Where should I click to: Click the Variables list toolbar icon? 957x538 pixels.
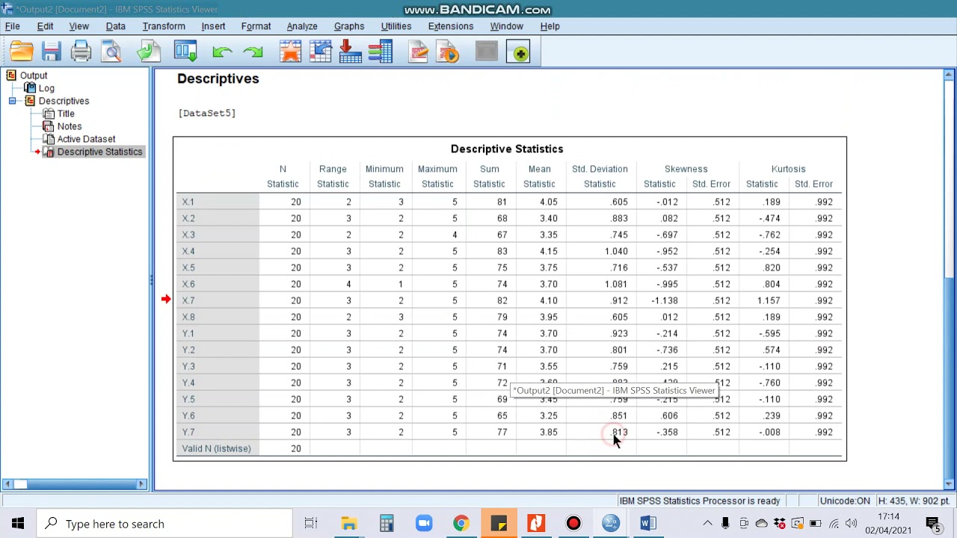pyautogui.click(x=380, y=52)
